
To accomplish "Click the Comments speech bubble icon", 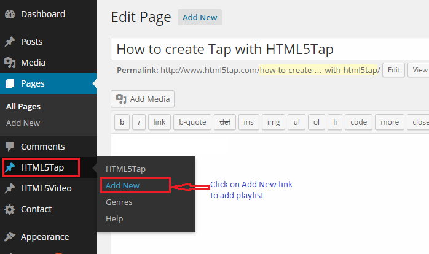I will click(10, 147).
